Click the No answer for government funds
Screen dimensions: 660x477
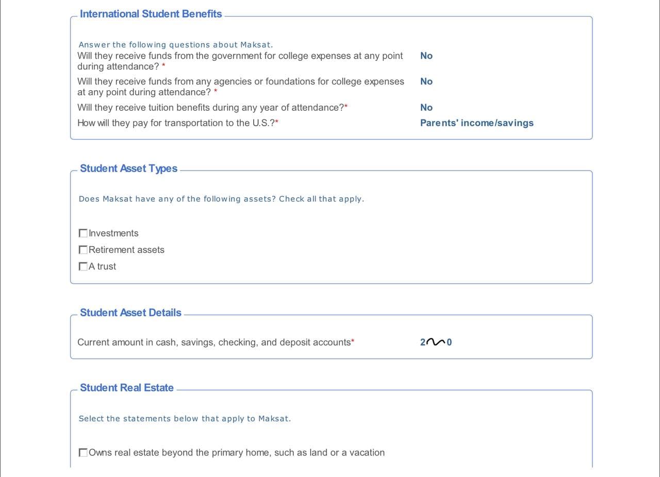click(426, 56)
